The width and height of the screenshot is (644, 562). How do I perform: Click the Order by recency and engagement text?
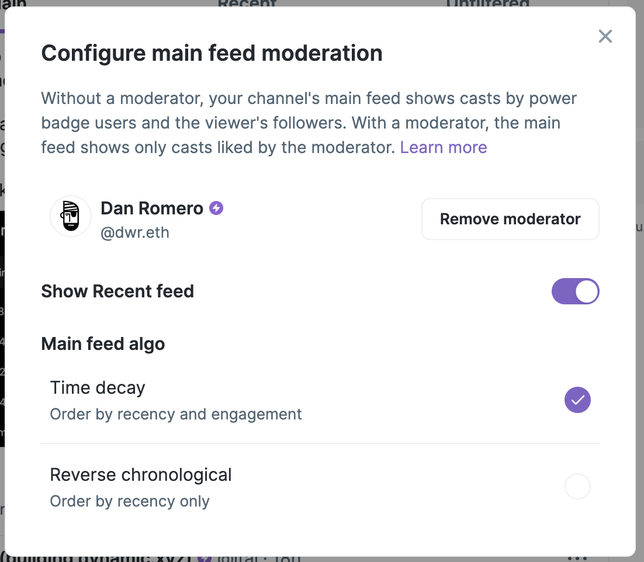pos(176,415)
